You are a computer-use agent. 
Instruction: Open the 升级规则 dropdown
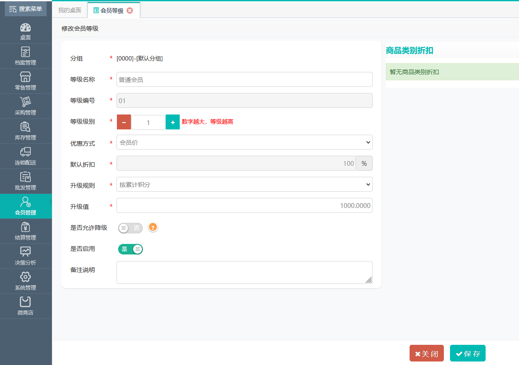pos(244,185)
